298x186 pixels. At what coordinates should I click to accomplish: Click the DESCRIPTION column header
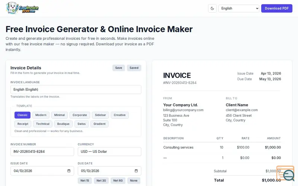click(174, 138)
